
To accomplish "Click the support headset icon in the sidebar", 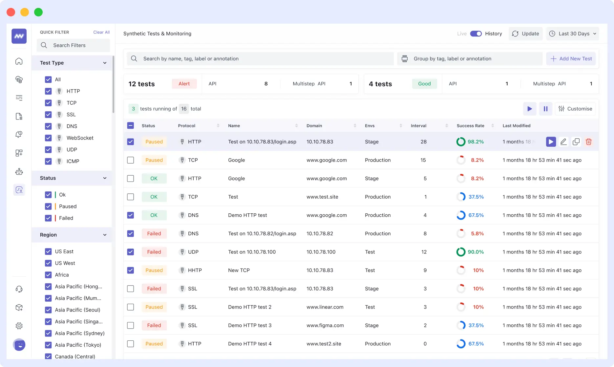I will point(19,289).
